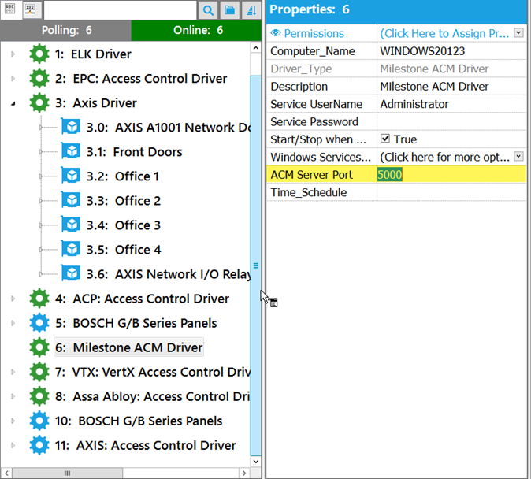This screenshot has width=531, height=479.
Task: Click Description value Milestone ACM Driver
Action: click(x=434, y=87)
